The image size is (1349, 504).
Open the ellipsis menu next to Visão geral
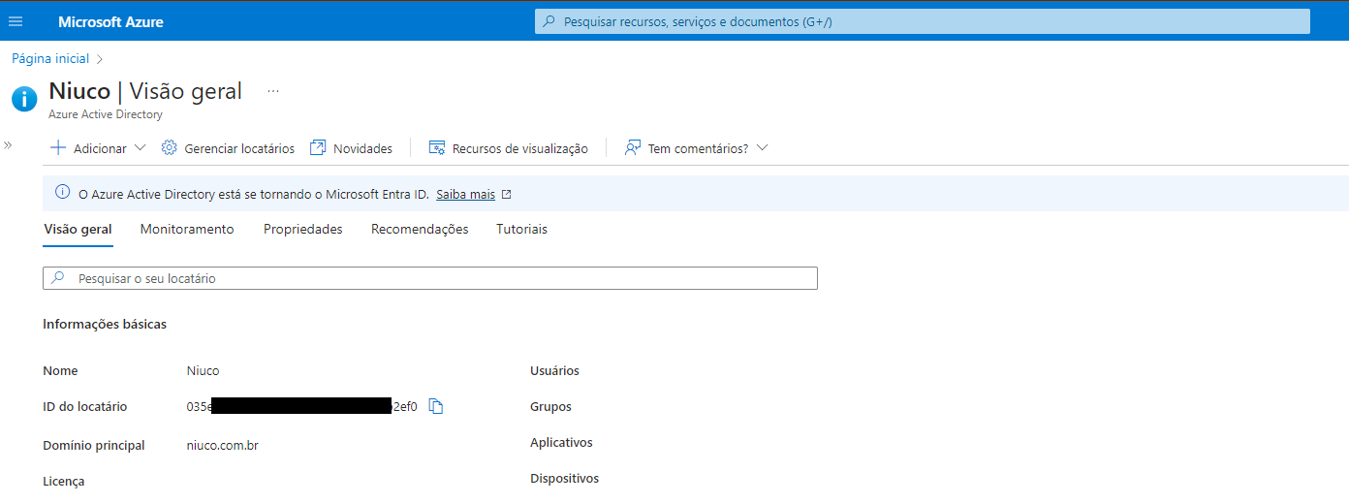273,91
